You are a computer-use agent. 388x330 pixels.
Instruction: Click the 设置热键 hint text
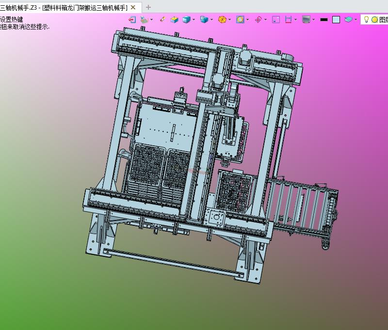(12, 19)
